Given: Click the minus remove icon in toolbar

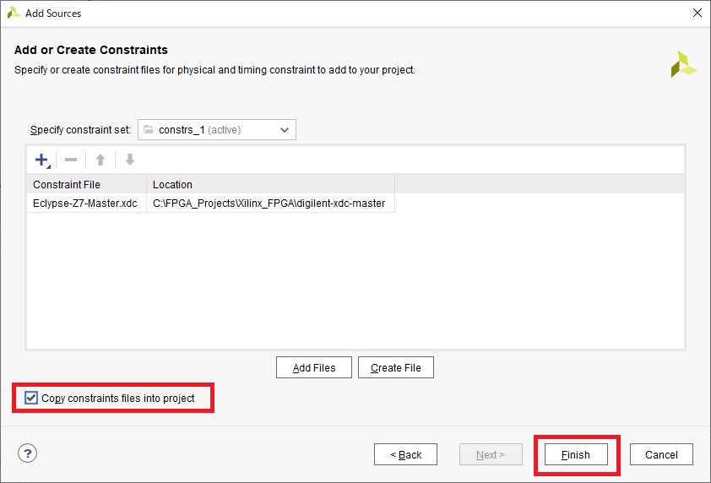Looking at the screenshot, I should click(71, 160).
